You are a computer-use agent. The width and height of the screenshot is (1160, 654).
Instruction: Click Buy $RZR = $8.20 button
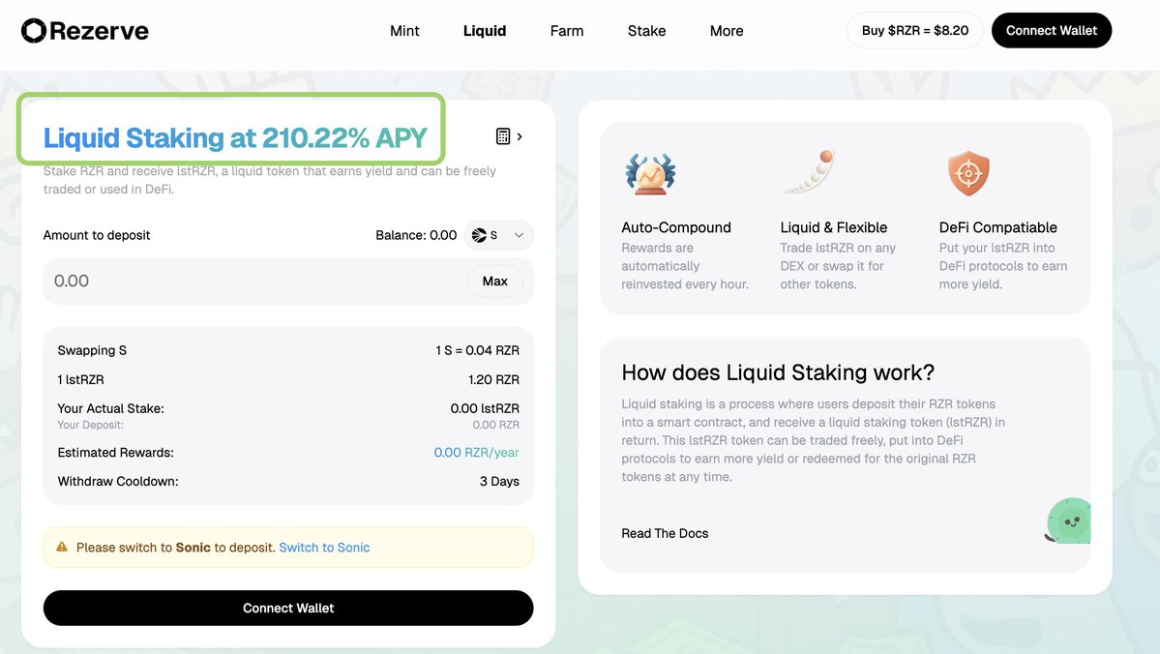point(915,30)
